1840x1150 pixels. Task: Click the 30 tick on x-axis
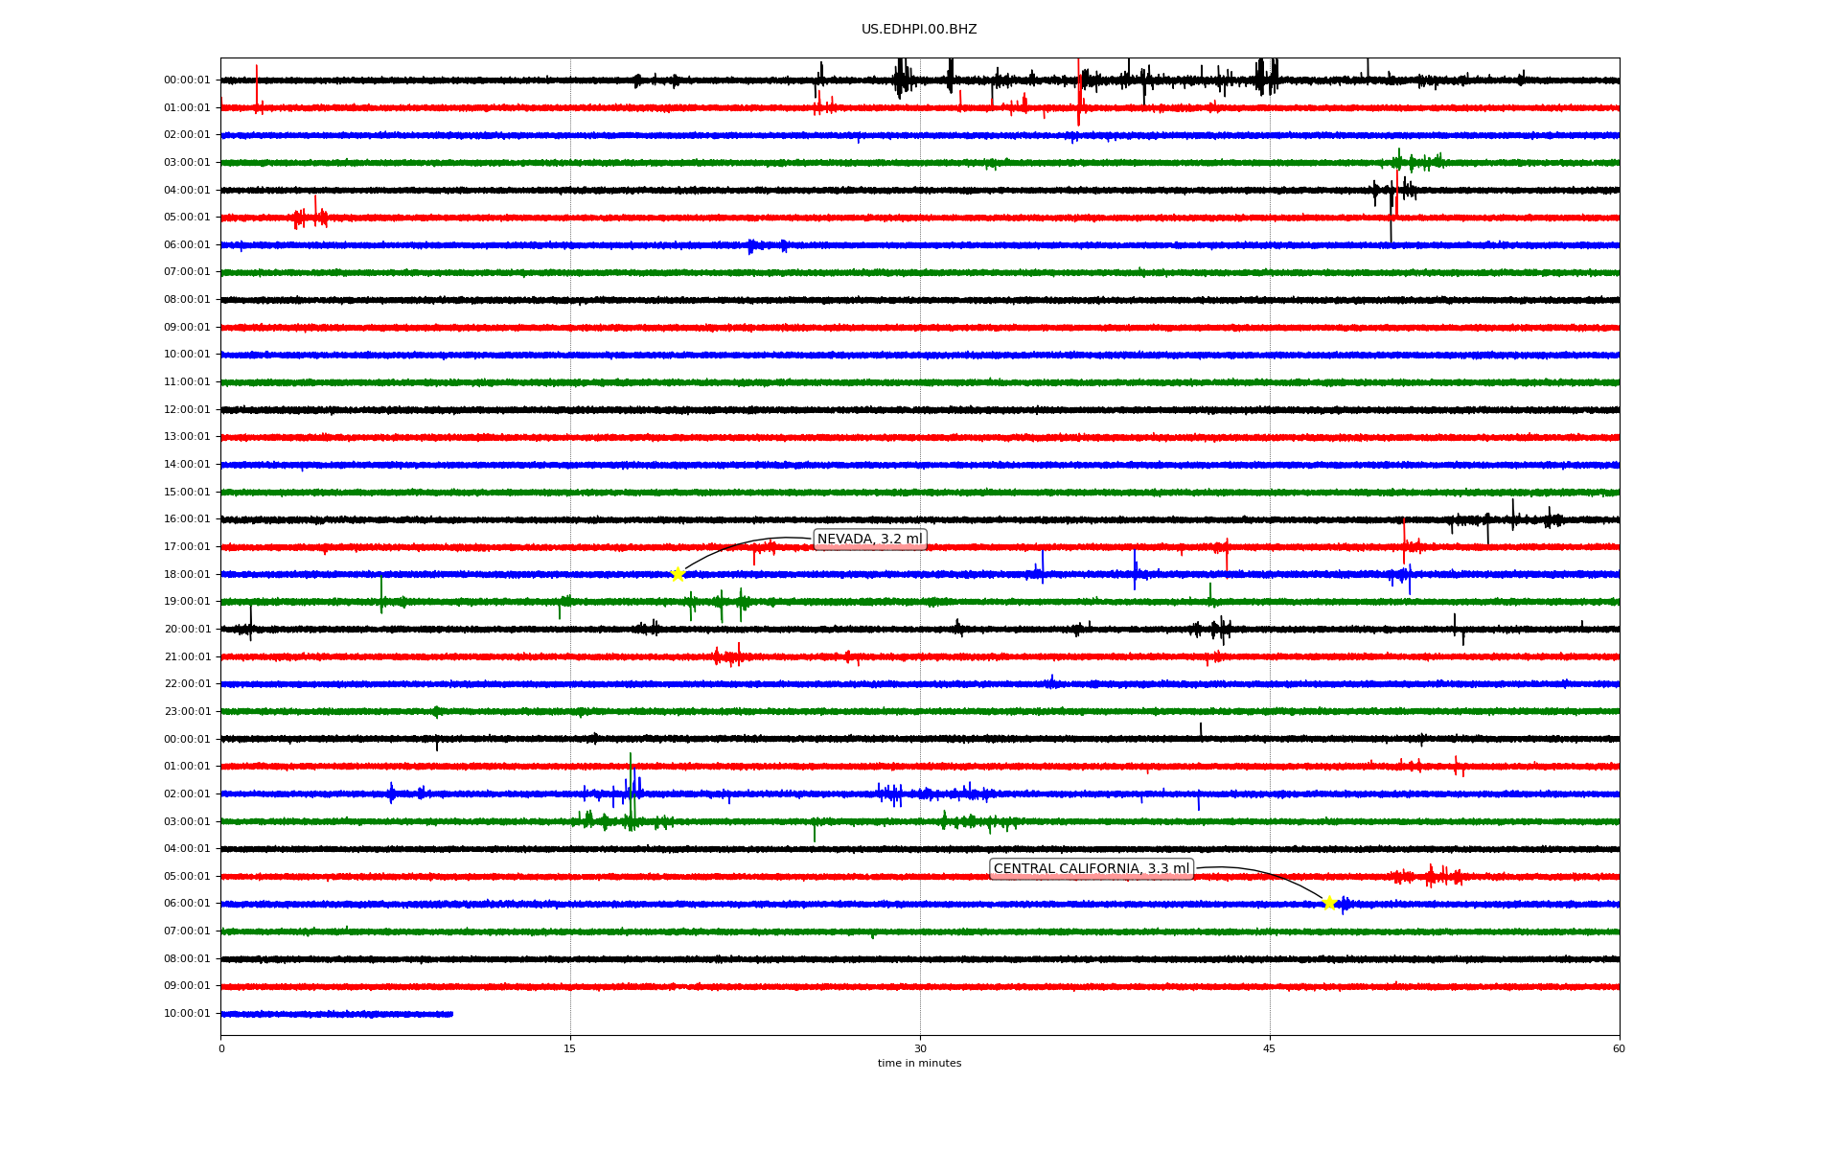(x=920, y=1048)
